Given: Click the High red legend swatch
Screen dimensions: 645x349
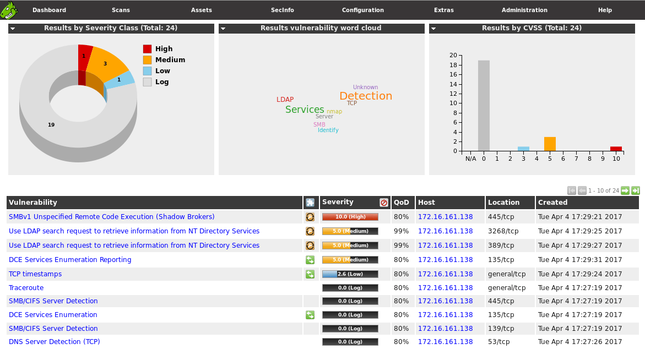Looking at the screenshot, I should tap(147, 49).
